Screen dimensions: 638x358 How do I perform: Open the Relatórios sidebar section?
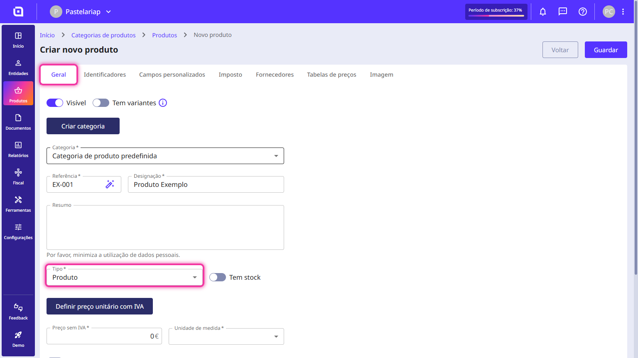[18, 150]
